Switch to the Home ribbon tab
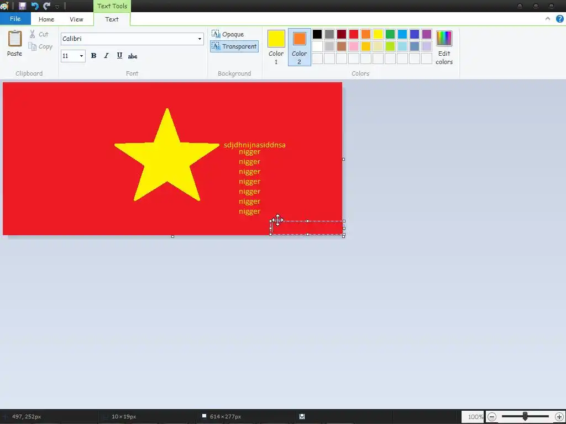 coord(46,19)
